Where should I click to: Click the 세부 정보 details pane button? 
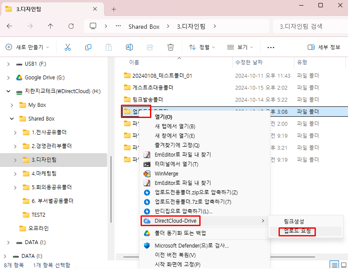(x=324, y=47)
